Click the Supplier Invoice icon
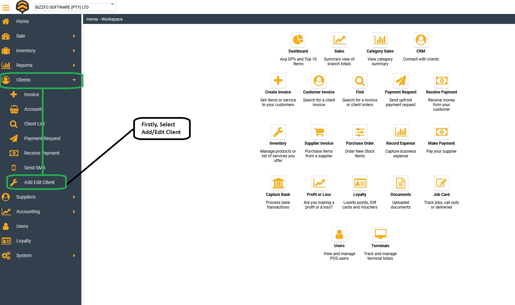 point(319,132)
